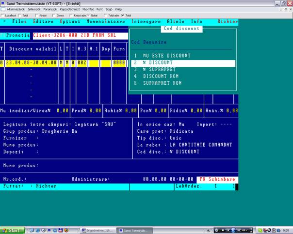Screen dimensions: 293x234
Task: Click the Tip disc. Unic line
Action: (159, 138)
